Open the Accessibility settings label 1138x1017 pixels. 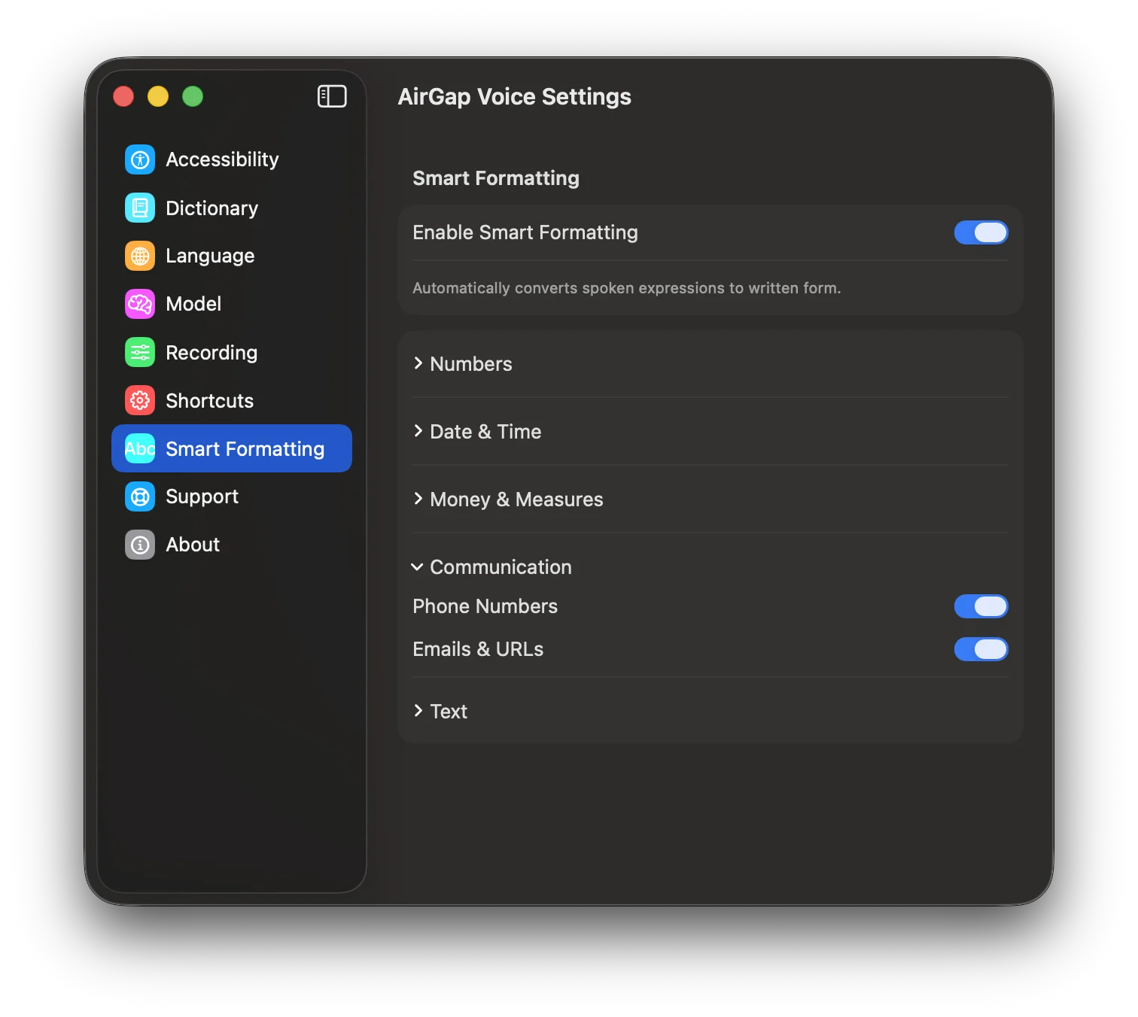(x=222, y=159)
